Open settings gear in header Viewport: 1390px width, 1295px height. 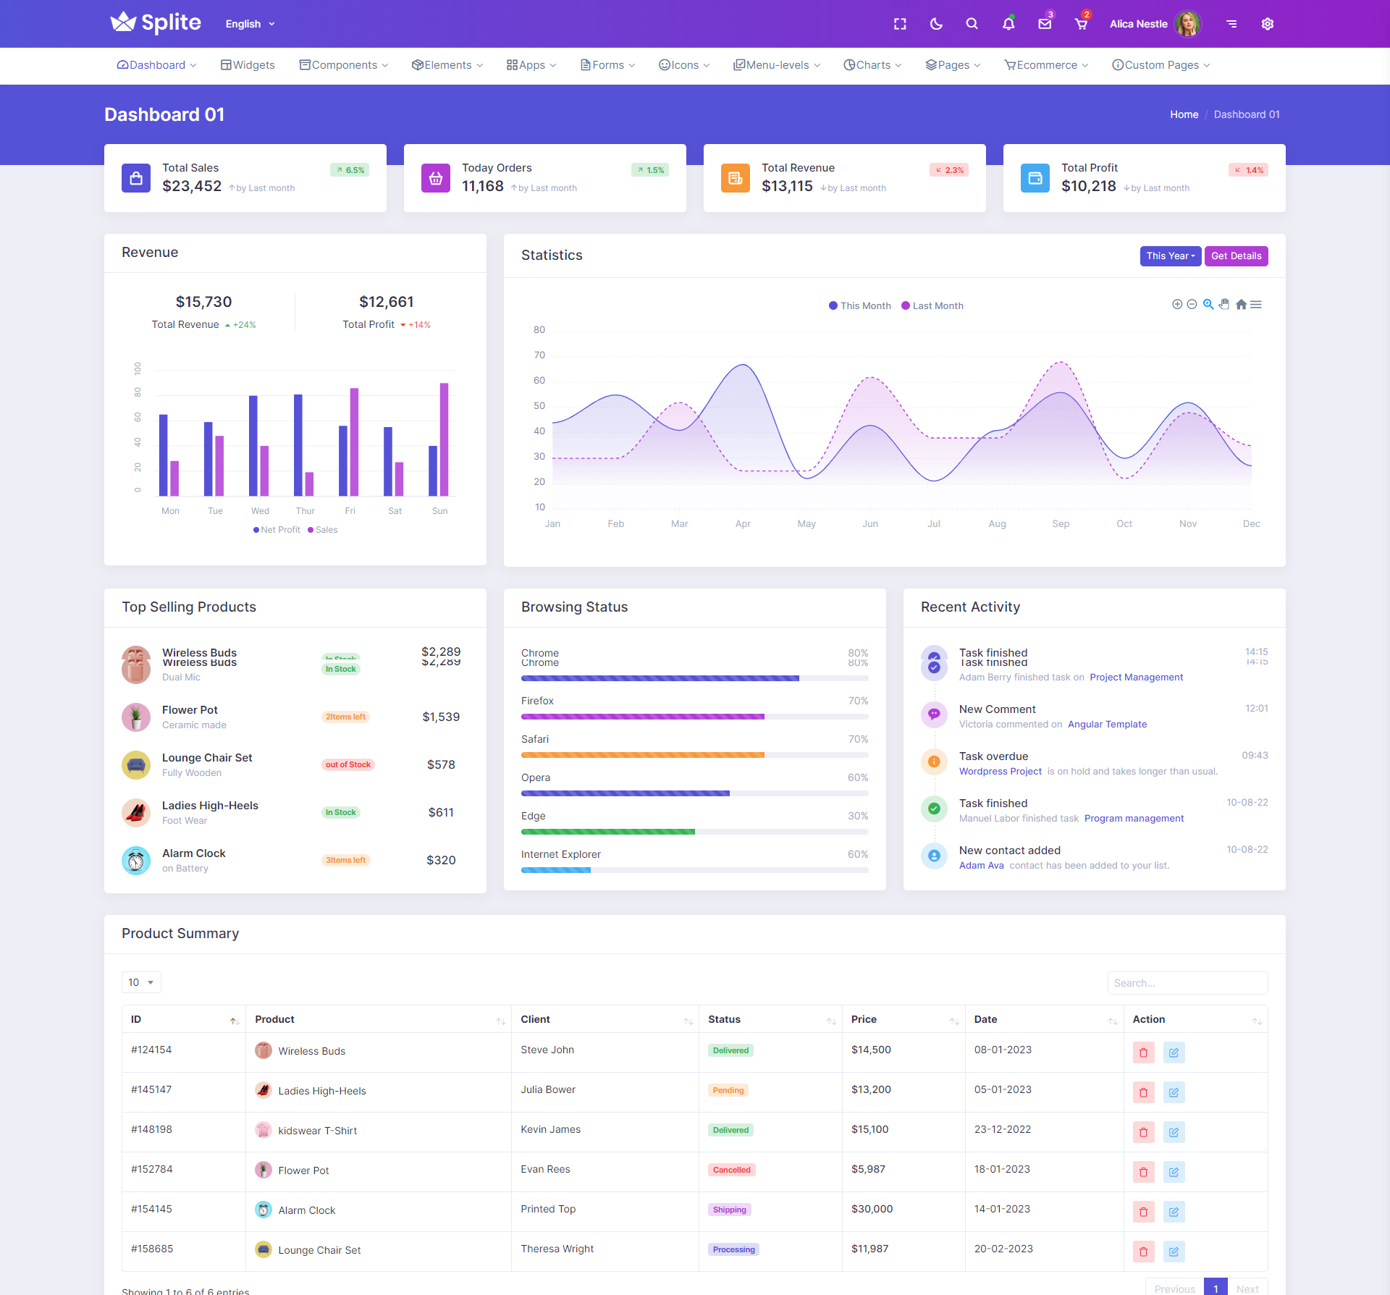[1267, 24]
